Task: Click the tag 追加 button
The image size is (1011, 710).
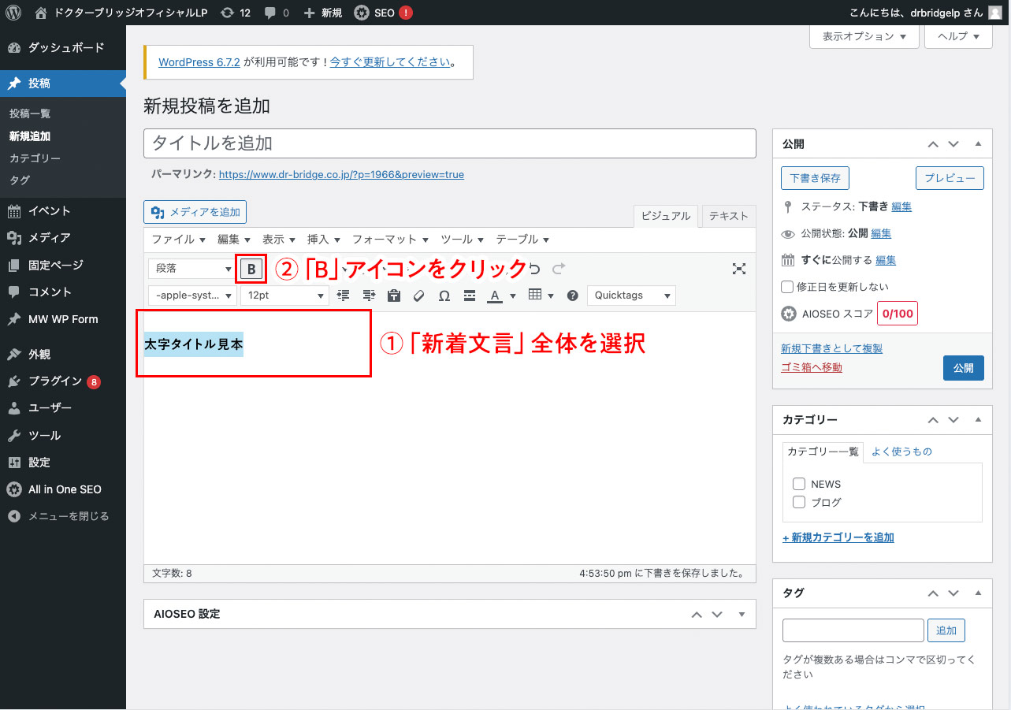Action: coord(946,630)
